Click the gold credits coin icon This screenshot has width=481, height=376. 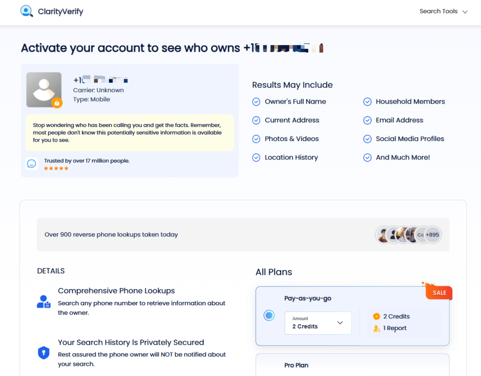click(x=376, y=316)
